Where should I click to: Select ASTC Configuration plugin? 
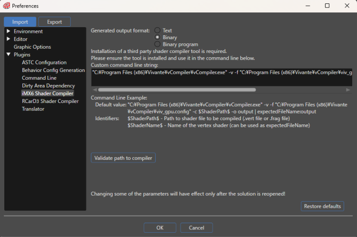pos(44,62)
